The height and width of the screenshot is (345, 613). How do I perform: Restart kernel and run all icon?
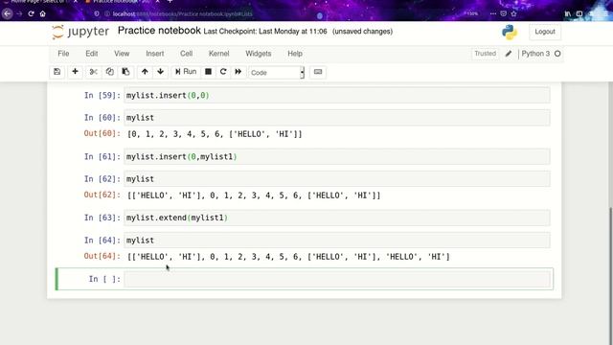[x=238, y=72]
